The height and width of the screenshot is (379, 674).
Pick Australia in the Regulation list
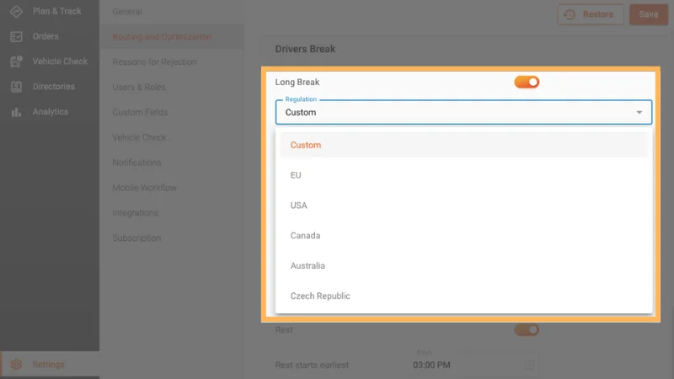click(x=308, y=265)
